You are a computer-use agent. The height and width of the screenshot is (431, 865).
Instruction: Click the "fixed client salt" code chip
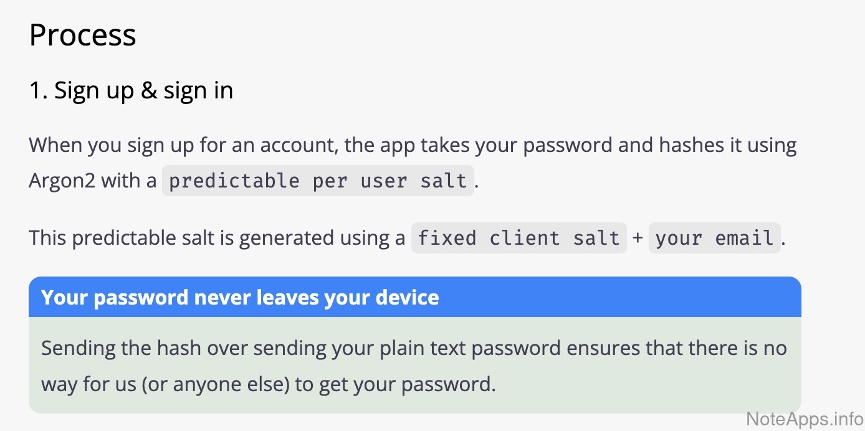click(519, 237)
